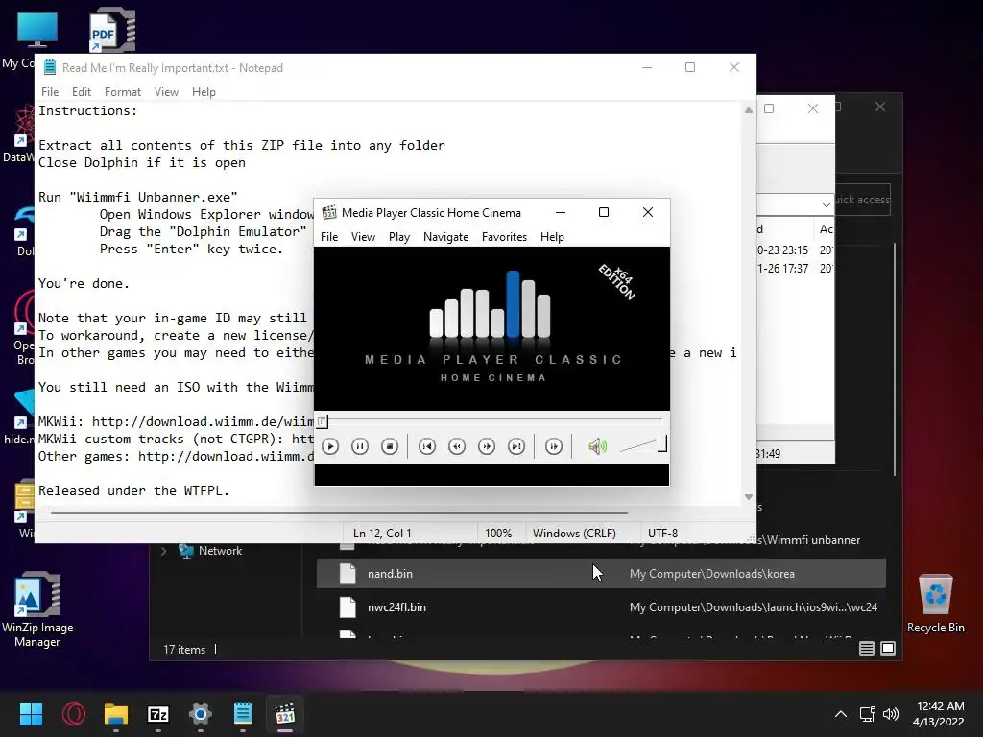The image size is (983, 737).
Task: Select nand.bin file in File Explorer
Action: coord(601,574)
